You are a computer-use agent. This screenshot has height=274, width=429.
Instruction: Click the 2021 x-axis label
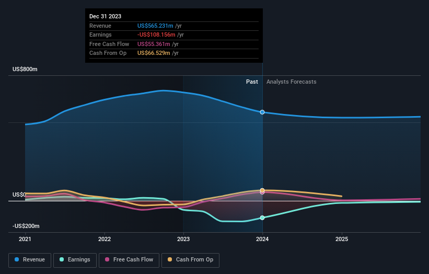[25, 239]
